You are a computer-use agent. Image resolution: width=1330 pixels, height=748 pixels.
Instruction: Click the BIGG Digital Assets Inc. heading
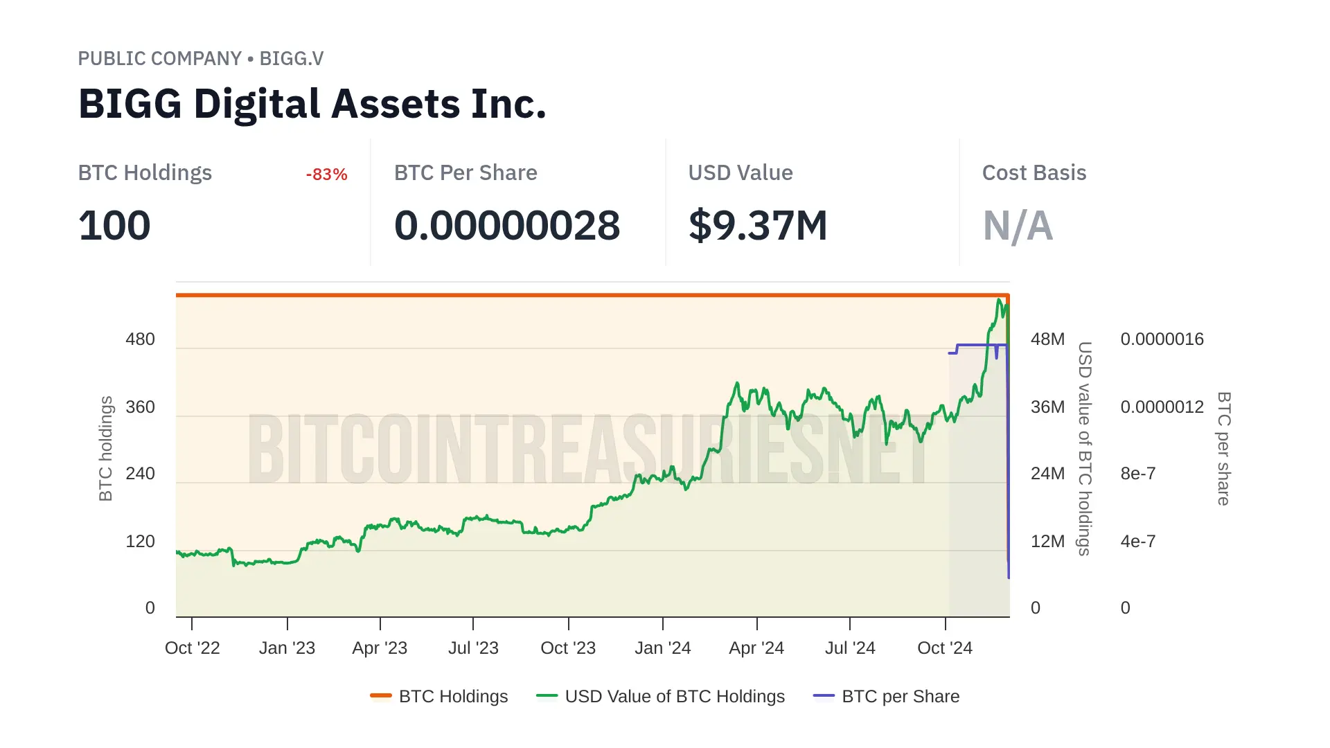[312, 104]
